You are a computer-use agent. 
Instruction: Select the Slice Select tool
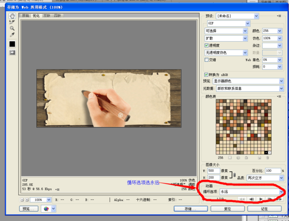pos(12,22)
